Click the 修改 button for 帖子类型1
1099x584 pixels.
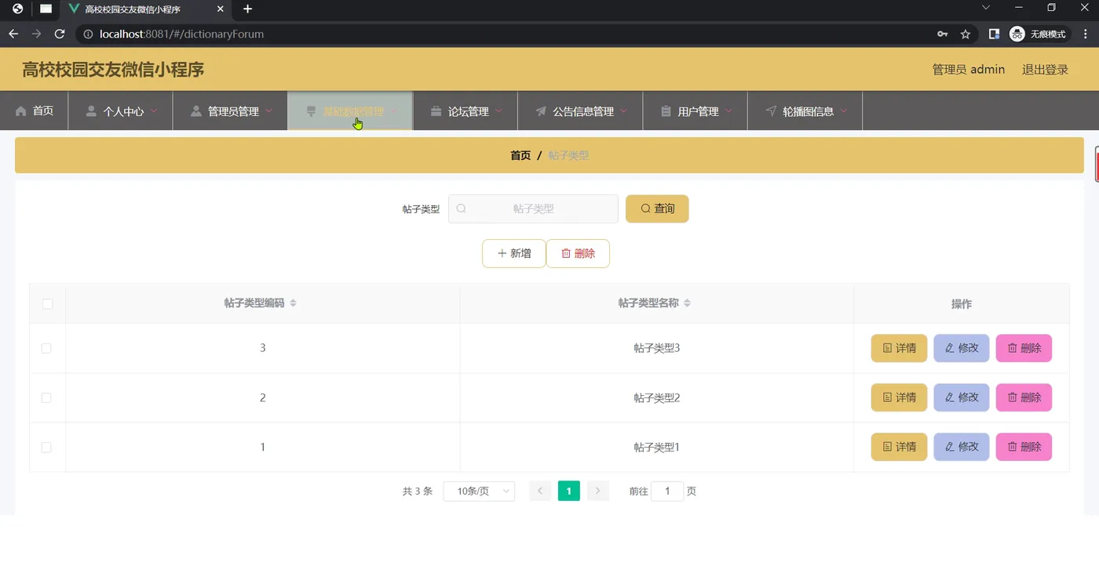pos(962,447)
